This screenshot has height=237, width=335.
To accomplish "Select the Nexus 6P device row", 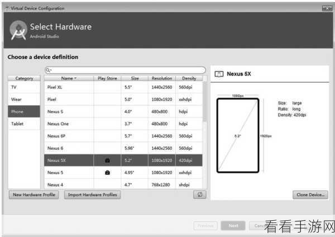I will (123, 136).
